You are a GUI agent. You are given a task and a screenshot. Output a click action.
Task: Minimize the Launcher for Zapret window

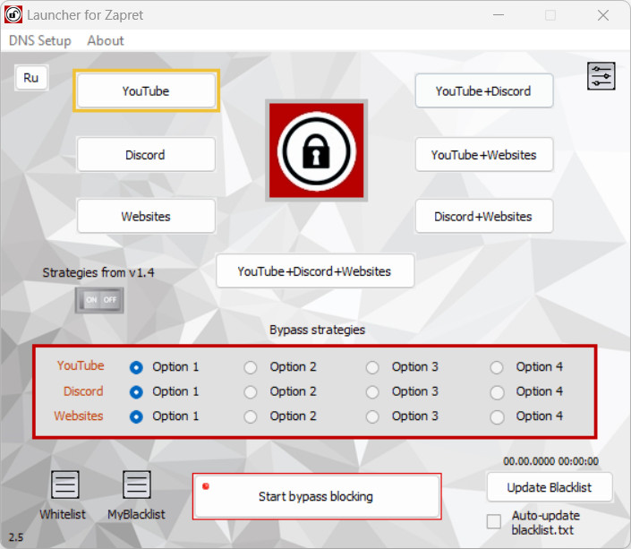[499, 15]
